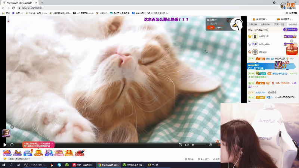Viewport: 299px width, 168px height.
Task: Open the third ranked user gray avatar
Action: click(x=255, y=52)
